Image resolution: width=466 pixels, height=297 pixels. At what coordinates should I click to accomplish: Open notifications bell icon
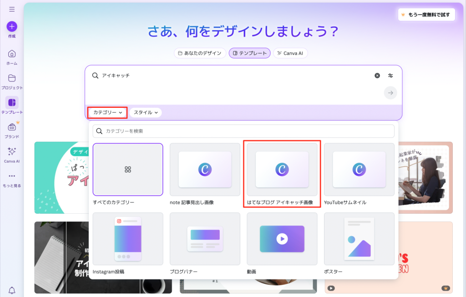click(12, 290)
